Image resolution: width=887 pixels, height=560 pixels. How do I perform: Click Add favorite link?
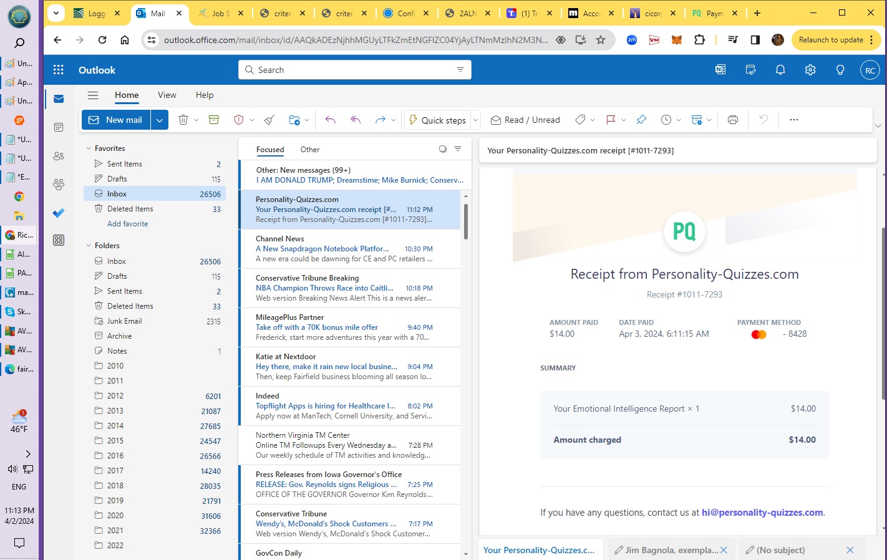pos(127,224)
